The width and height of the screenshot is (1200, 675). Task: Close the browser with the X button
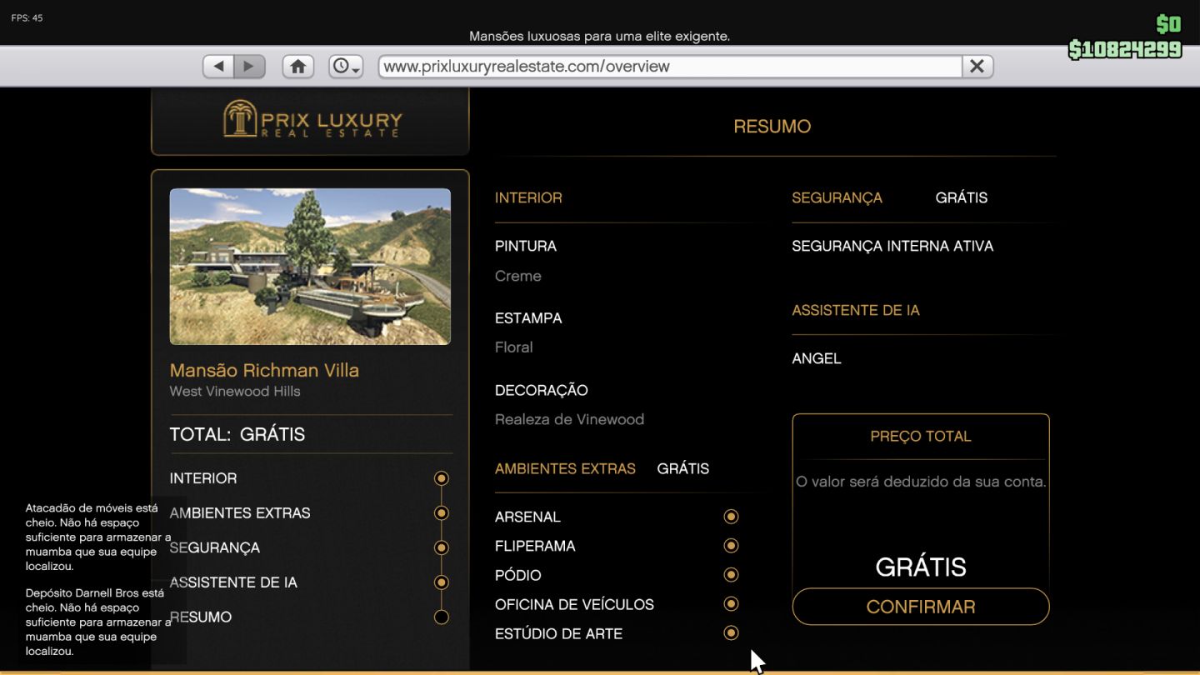tap(977, 66)
